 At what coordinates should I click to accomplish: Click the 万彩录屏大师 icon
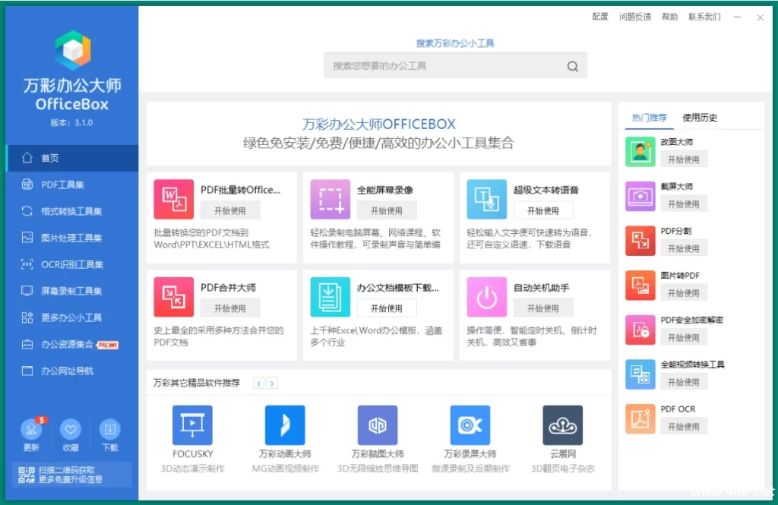coord(470,425)
